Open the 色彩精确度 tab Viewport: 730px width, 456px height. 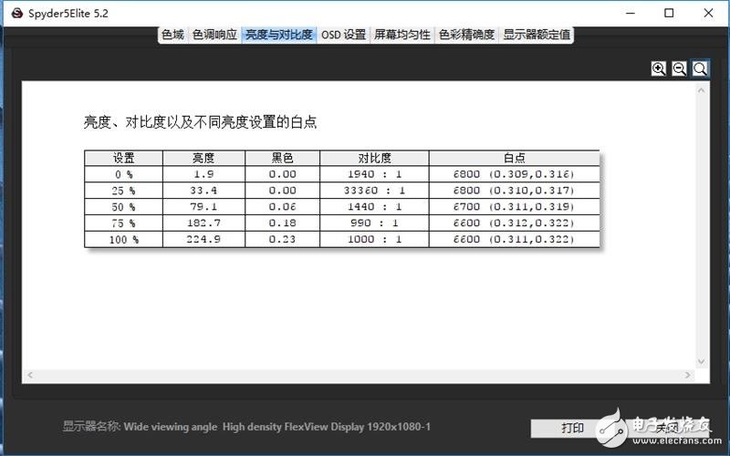click(x=466, y=35)
